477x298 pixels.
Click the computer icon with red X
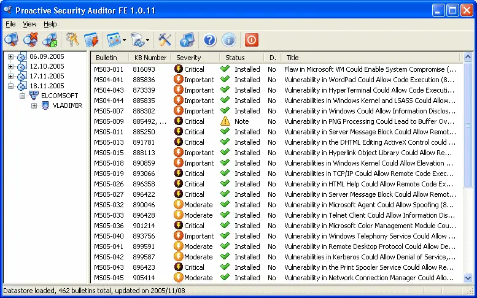point(30,40)
